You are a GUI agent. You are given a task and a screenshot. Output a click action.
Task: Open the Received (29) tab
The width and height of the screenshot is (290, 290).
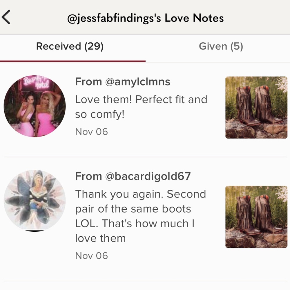70,46
